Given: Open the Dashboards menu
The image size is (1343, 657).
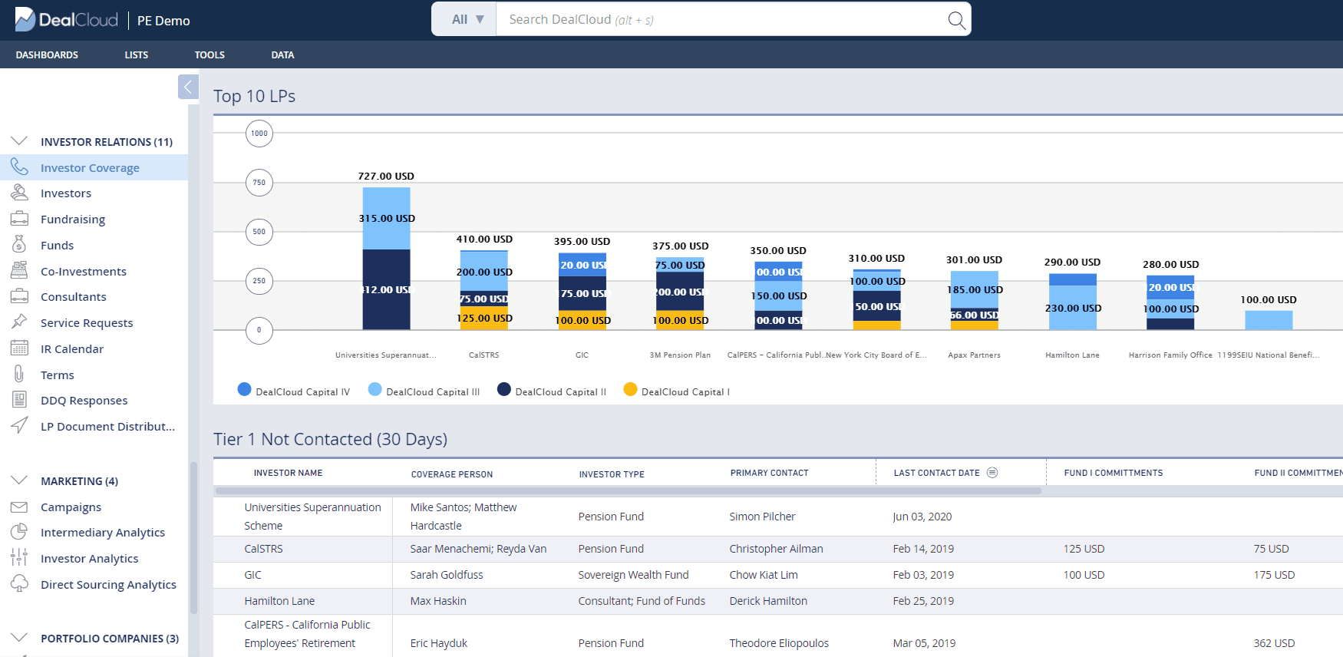Looking at the screenshot, I should [47, 54].
